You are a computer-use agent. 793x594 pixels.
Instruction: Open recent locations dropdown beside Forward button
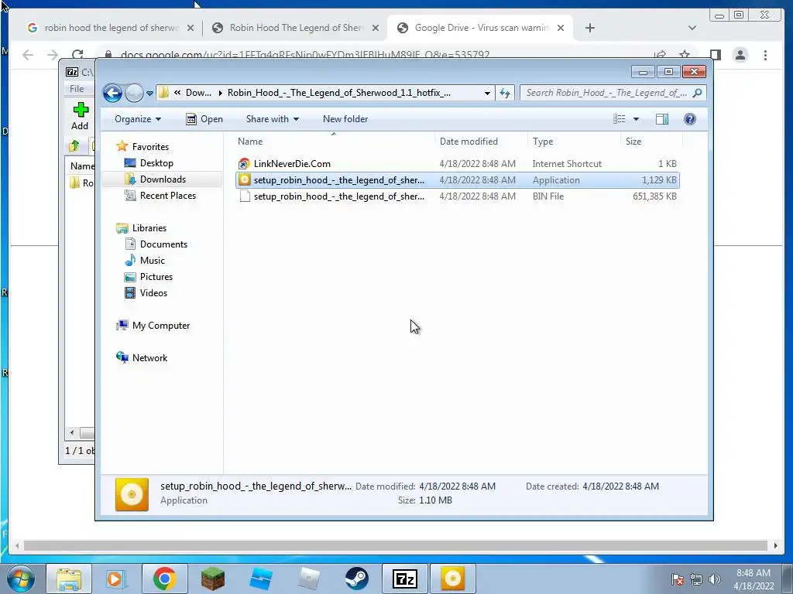click(149, 93)
